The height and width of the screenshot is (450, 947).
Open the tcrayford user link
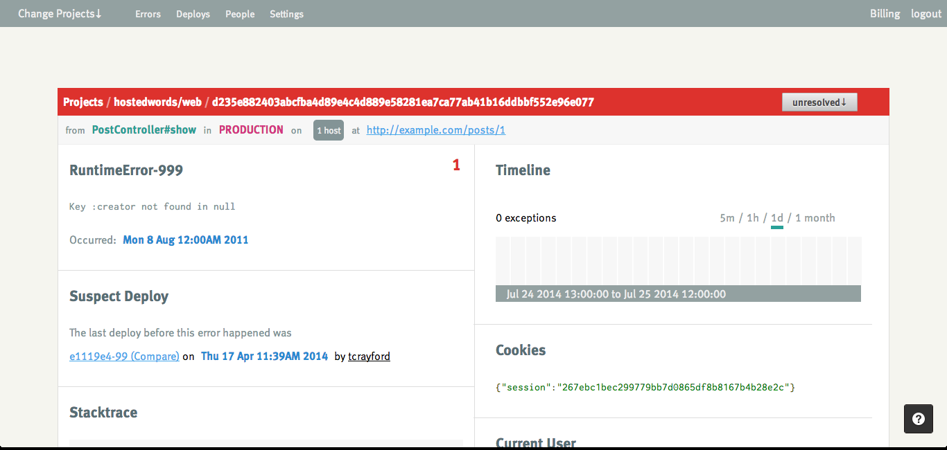pos(369,357)
